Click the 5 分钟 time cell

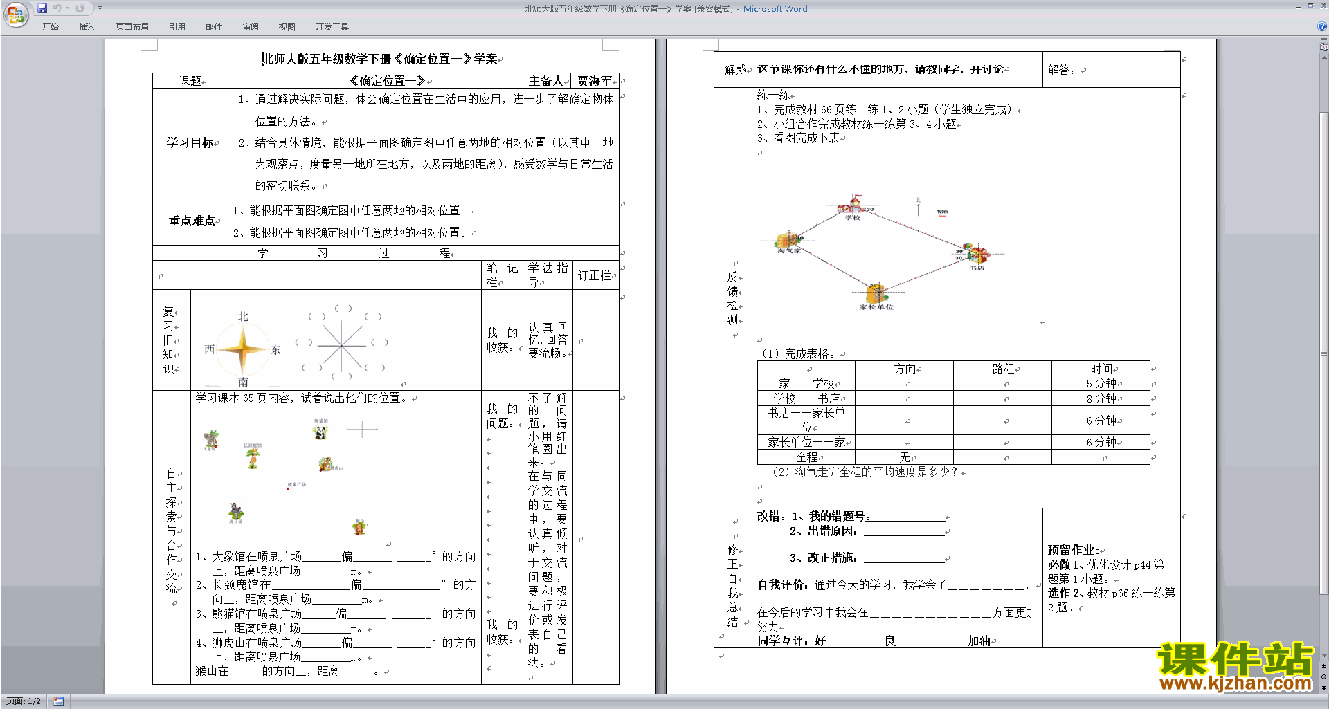click(x=1101, y=383)
